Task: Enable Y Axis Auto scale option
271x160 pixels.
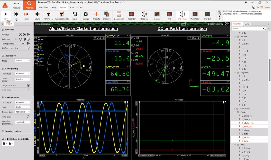Action: (28, 117)
